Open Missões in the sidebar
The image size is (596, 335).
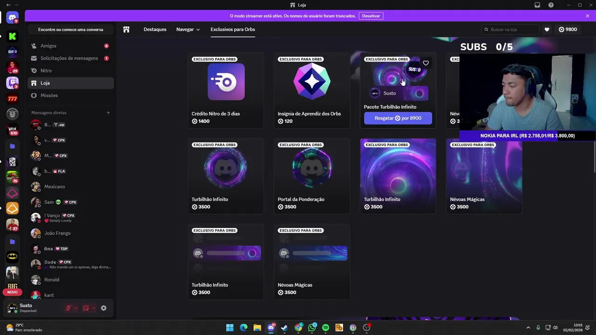(70, 95)
